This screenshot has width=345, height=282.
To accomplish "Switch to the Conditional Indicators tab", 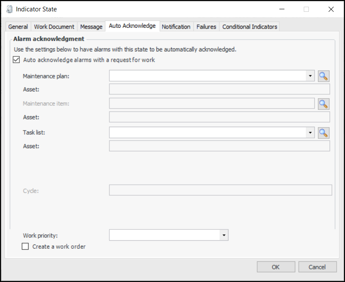I will tap(249, 27).
